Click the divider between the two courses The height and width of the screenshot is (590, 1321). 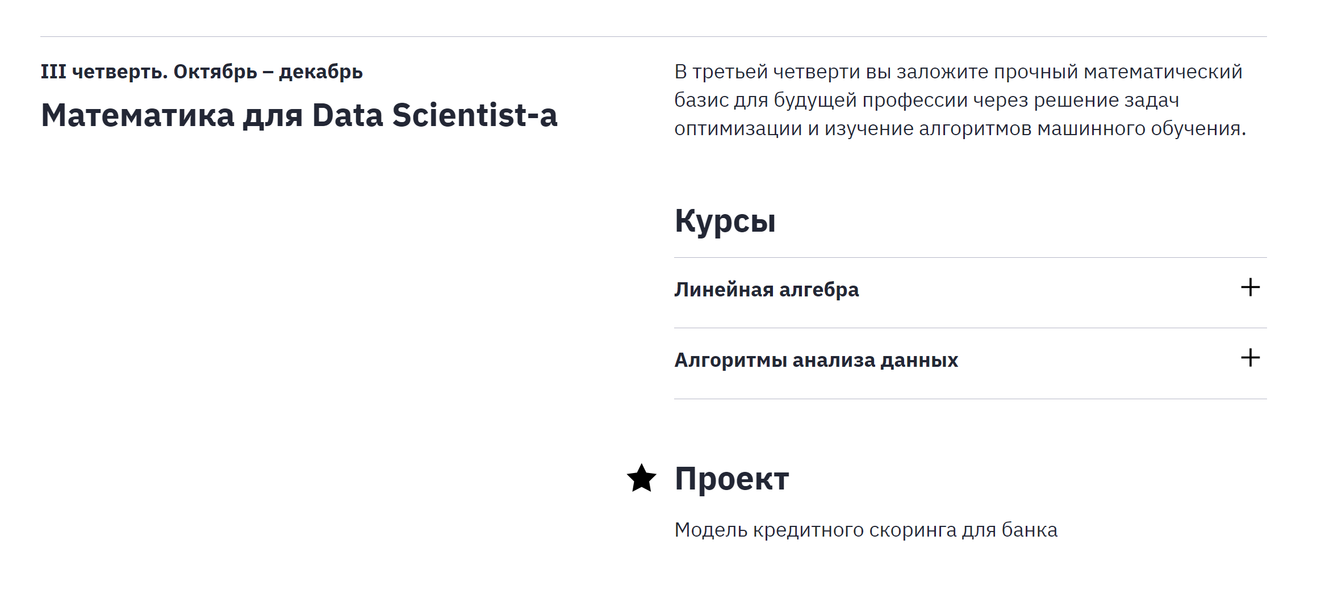[x=970, y=328]
